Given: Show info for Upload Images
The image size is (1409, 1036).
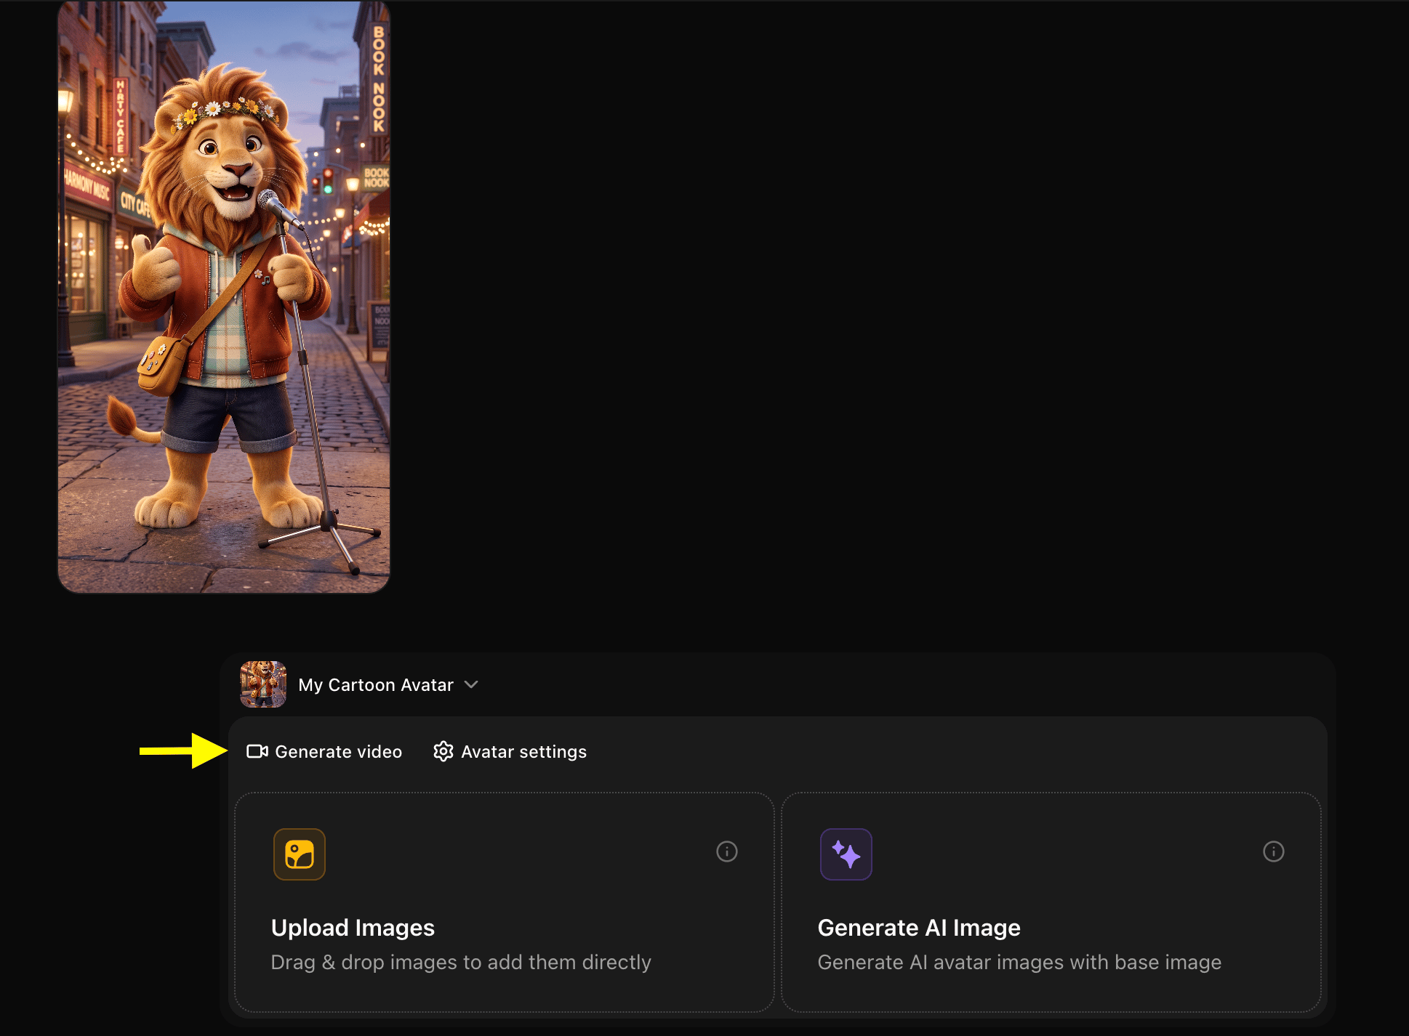Looking at the screenshot, I should (727, 851).
